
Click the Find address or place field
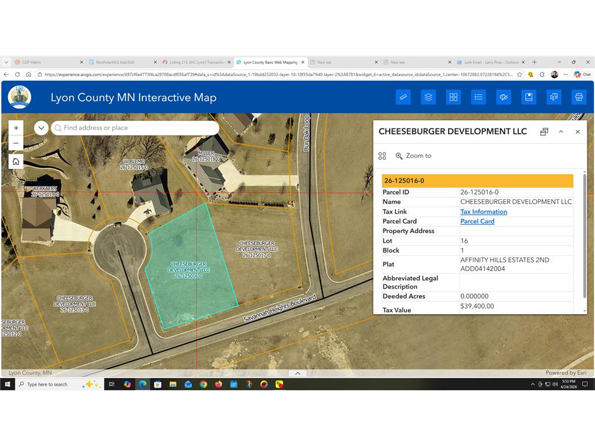click(x=135, y=128)
